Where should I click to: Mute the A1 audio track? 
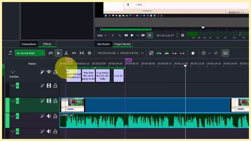pyautogui.click(x=49, y=116)
